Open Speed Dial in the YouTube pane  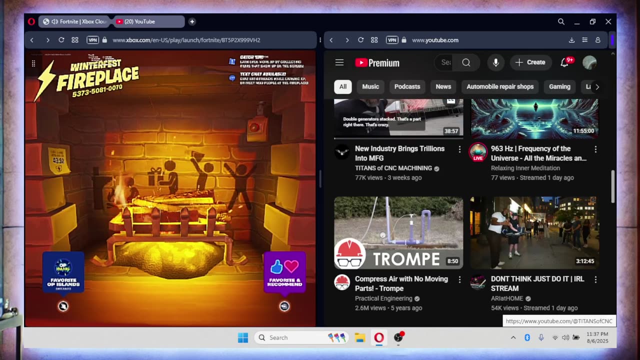pyautogui.click(x=374, y=40)
